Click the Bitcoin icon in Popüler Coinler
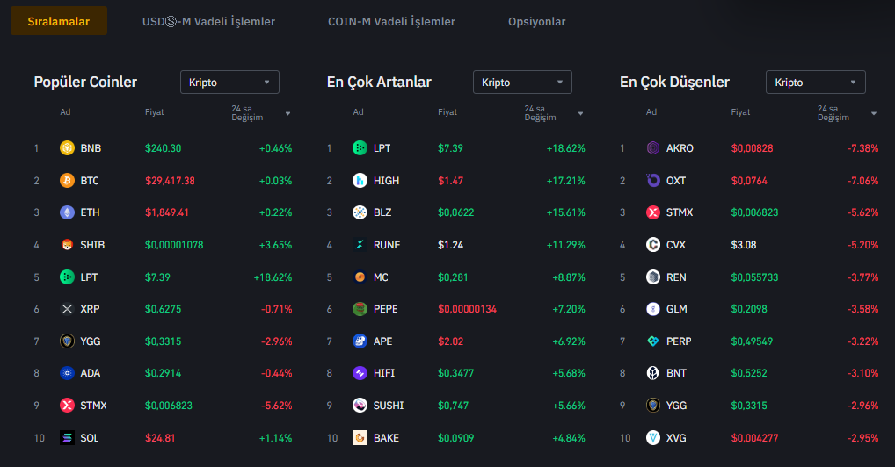This screenshot has height=467, width=895. point(66,181)
